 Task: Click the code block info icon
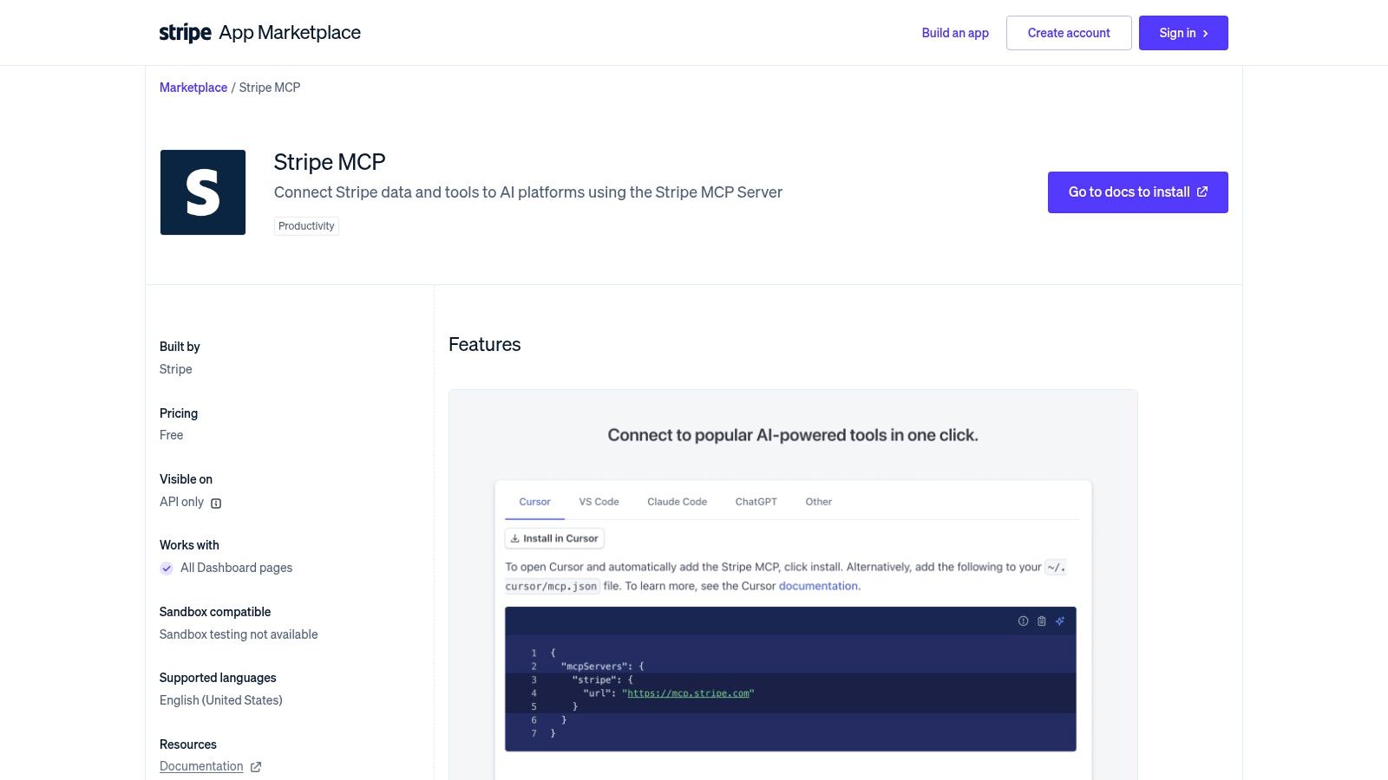point(1023,621)
